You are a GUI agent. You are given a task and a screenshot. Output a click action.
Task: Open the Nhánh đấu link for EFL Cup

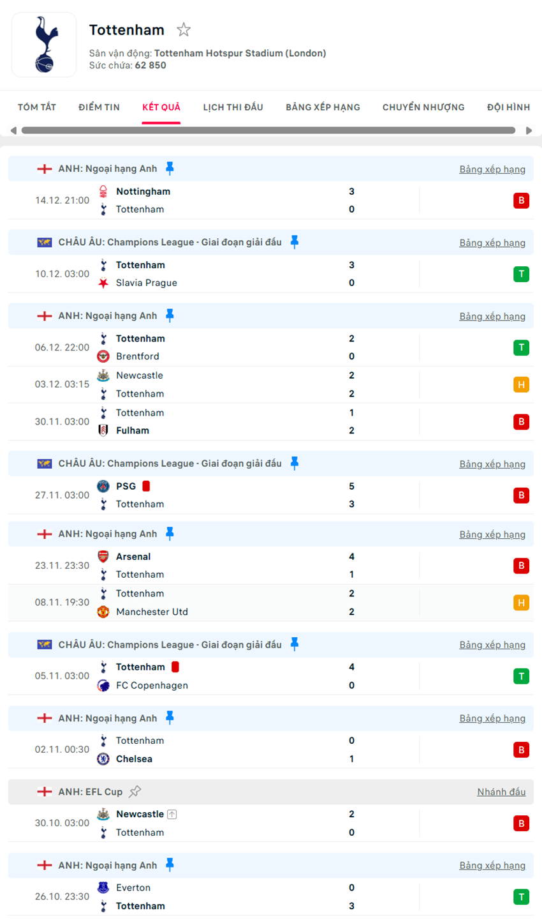(501, 792)
